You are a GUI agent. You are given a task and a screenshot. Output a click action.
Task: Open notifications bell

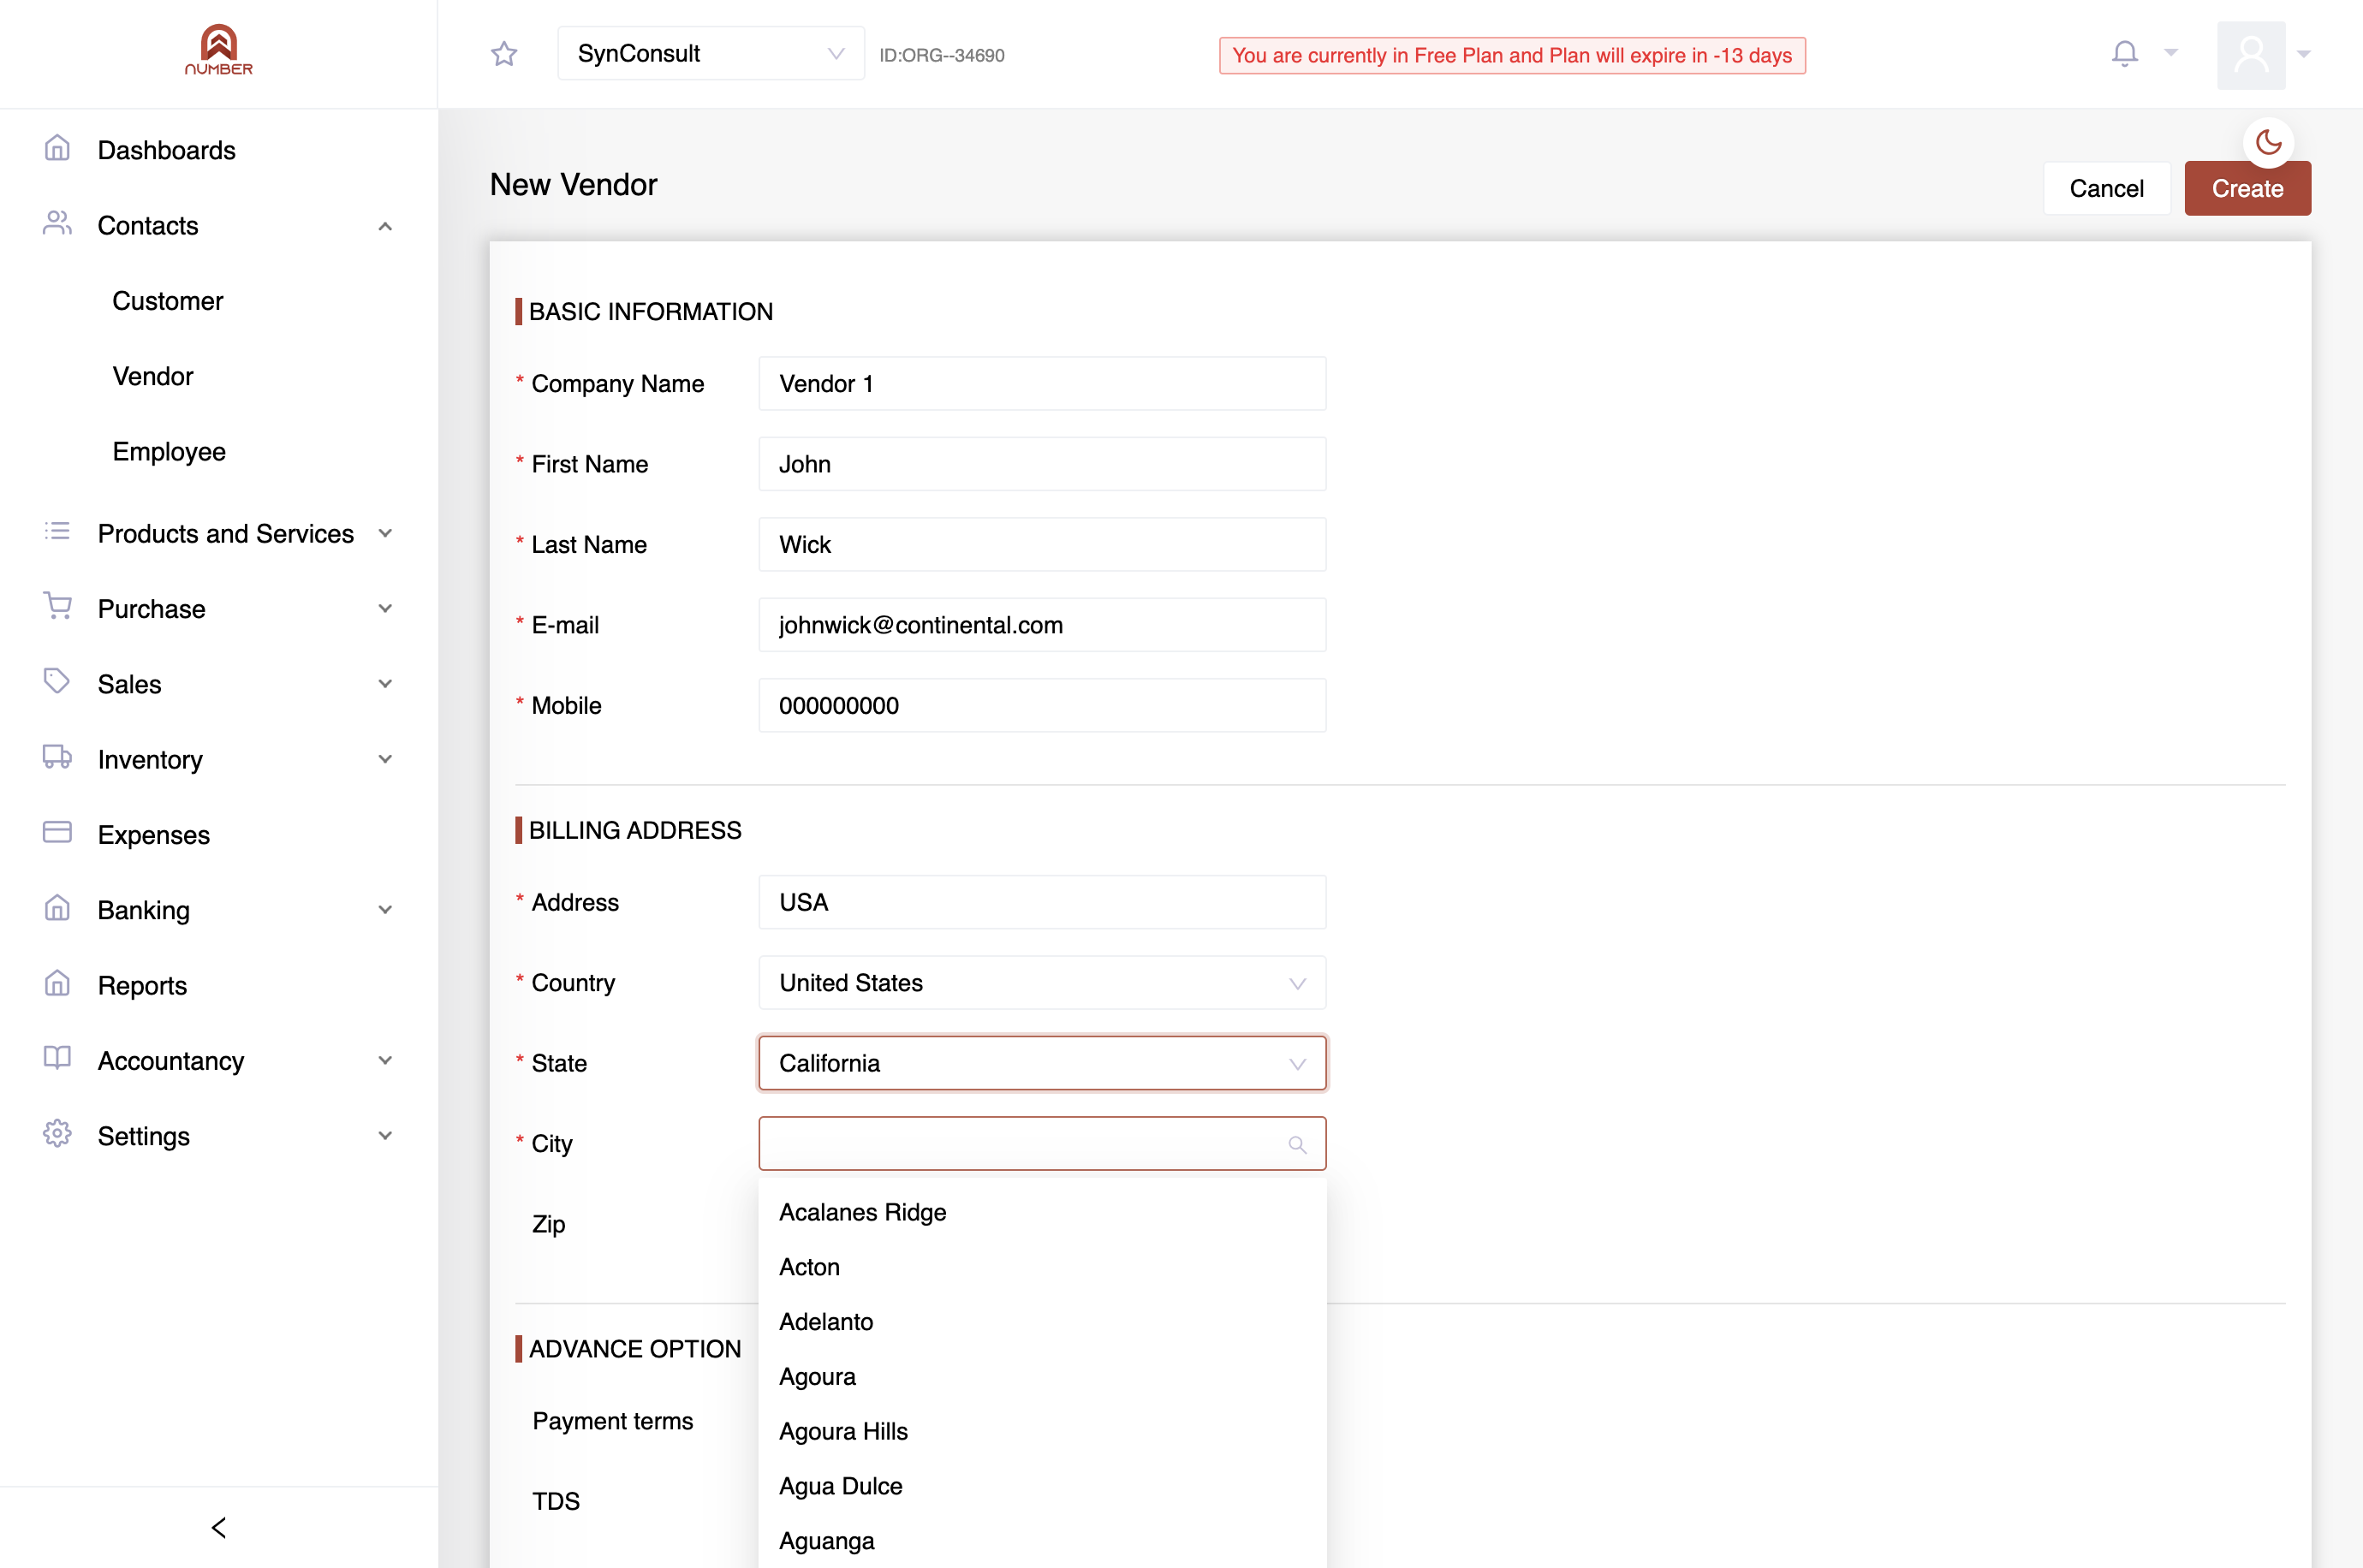[2124, 53]
